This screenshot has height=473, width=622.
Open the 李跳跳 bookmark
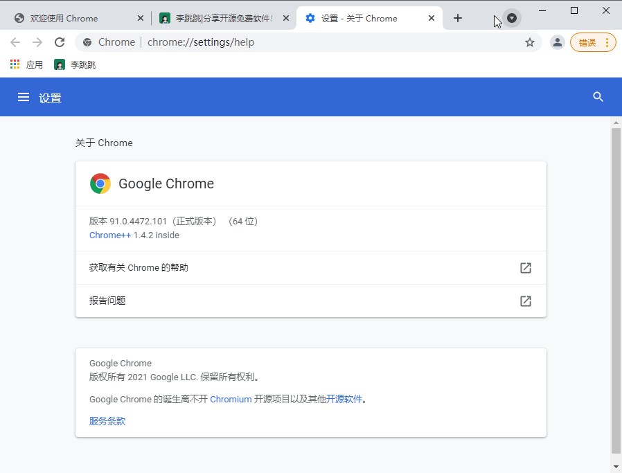(75, 64)
